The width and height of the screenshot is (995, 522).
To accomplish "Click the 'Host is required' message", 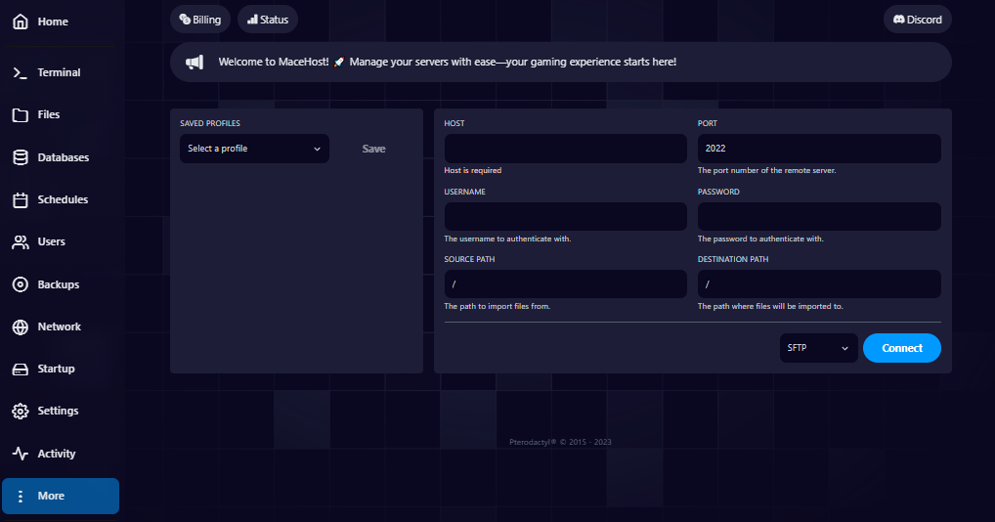I will click(x=473, y=171).
